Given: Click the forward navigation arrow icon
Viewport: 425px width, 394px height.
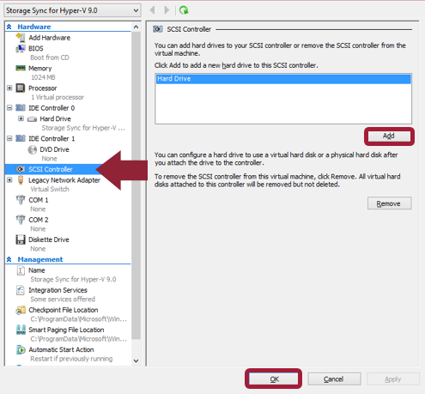Looking at the screenshot, I should point(167,10).
